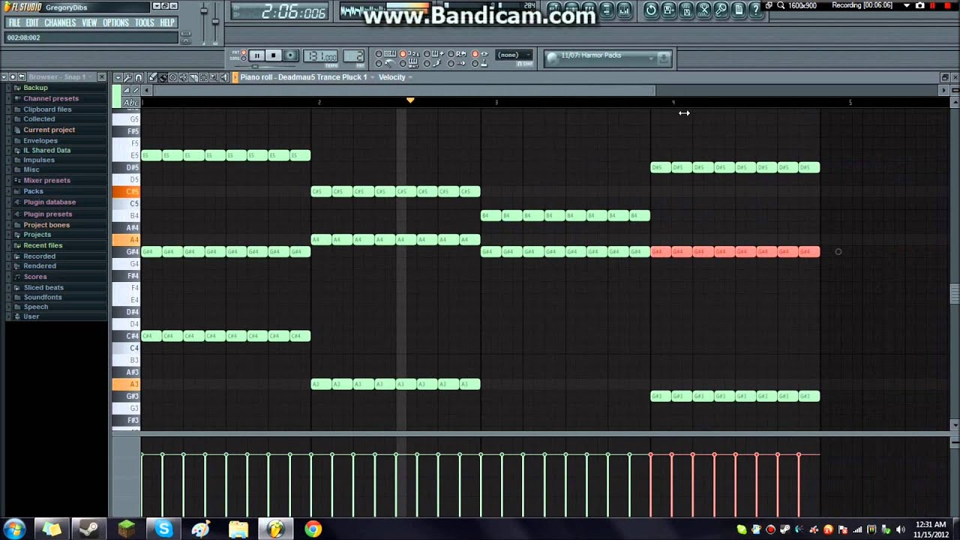Select the piano roll delete tool

(x=172, y=77)
